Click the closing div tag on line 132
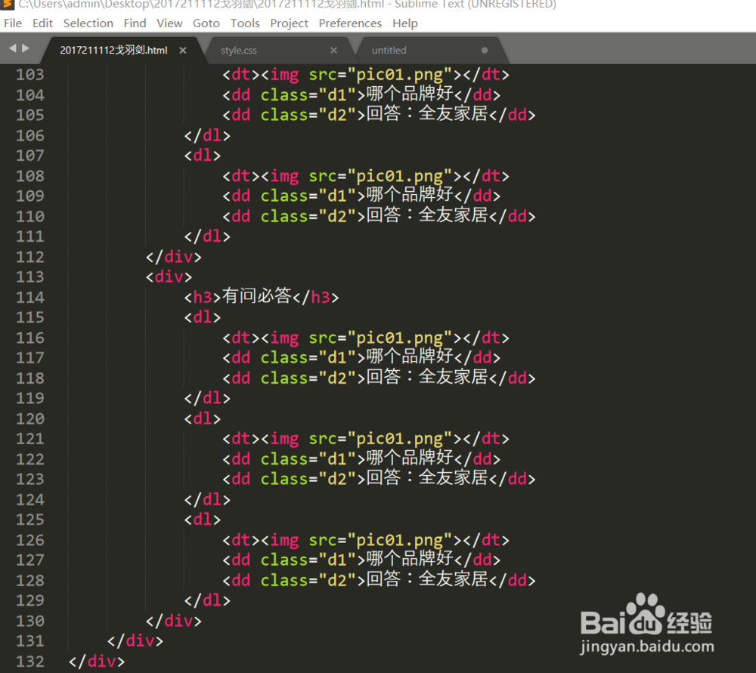756x673 pixels. coord(97,662)
